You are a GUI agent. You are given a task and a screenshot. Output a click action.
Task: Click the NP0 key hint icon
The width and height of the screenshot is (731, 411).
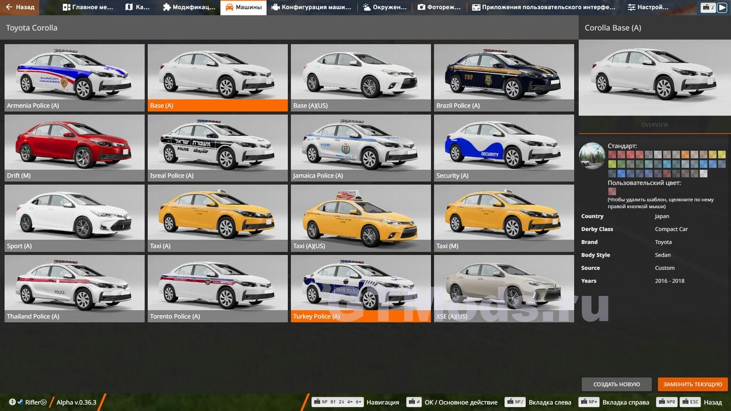(x=667, y=402)
